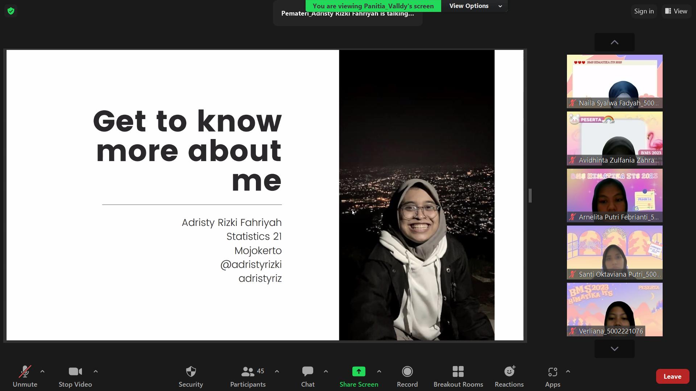The image size is (696, 391).
Task: Open Breakout Rooms icon
Action: click(458, 372)
